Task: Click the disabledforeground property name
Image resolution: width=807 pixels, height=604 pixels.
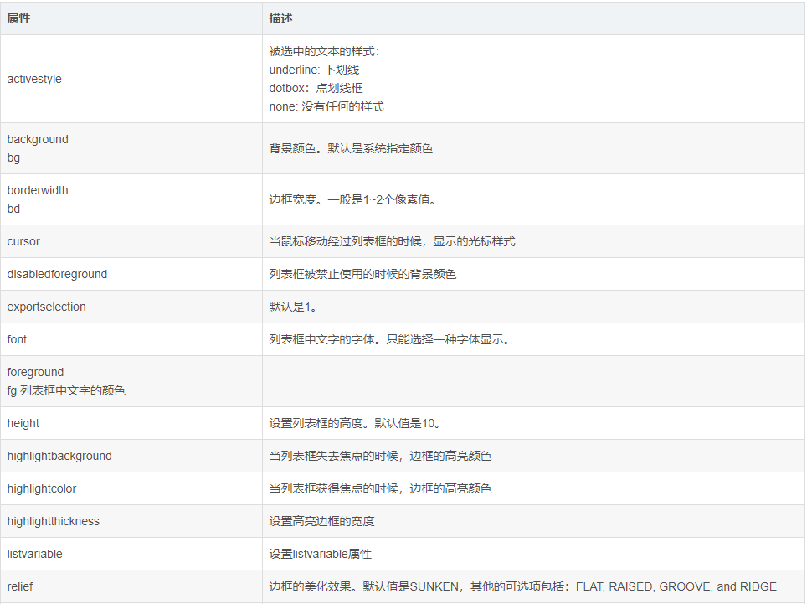Action: pyautogui.click(x=57, y=274)
